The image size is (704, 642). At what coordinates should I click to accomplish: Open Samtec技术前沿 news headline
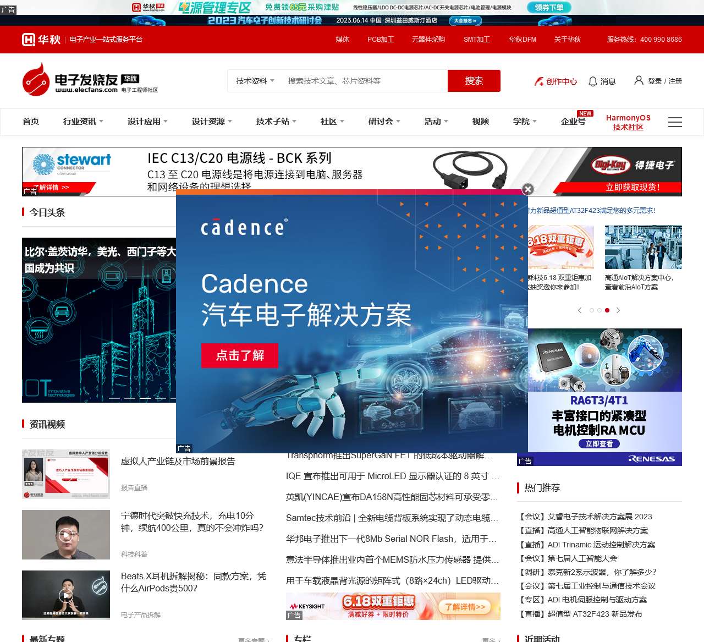[x=393, y=518]
